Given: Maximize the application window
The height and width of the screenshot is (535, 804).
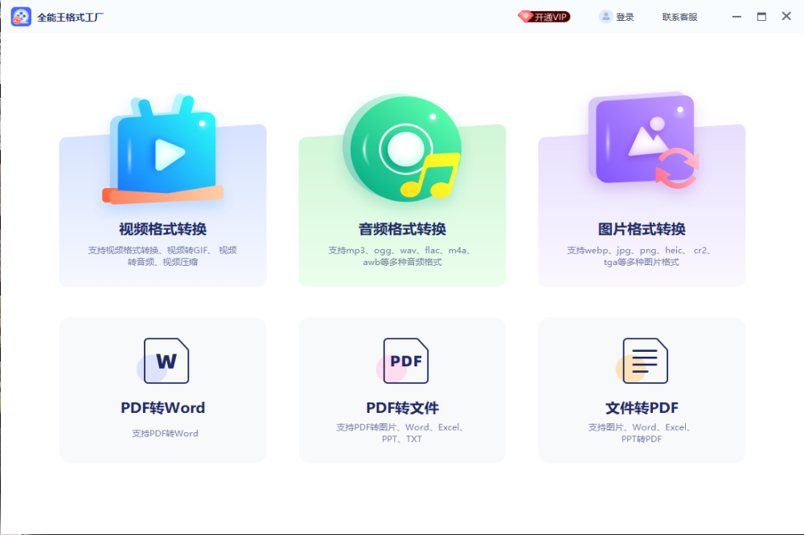Looking at the screenshot, I should (761, 17).
